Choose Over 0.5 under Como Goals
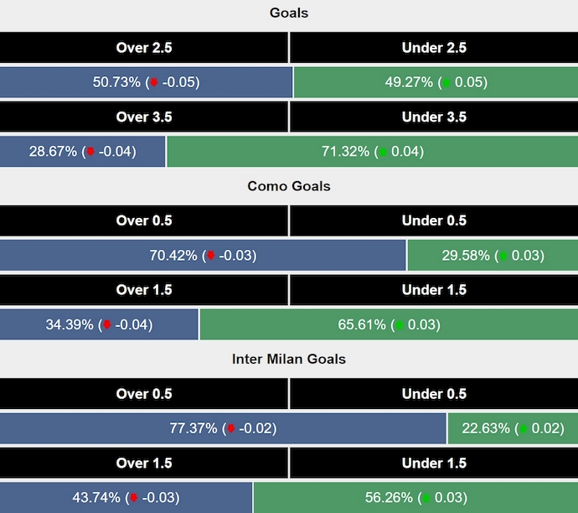Image resolution: width=578 pixels, height=513 pixels. [x=144, y=220]
